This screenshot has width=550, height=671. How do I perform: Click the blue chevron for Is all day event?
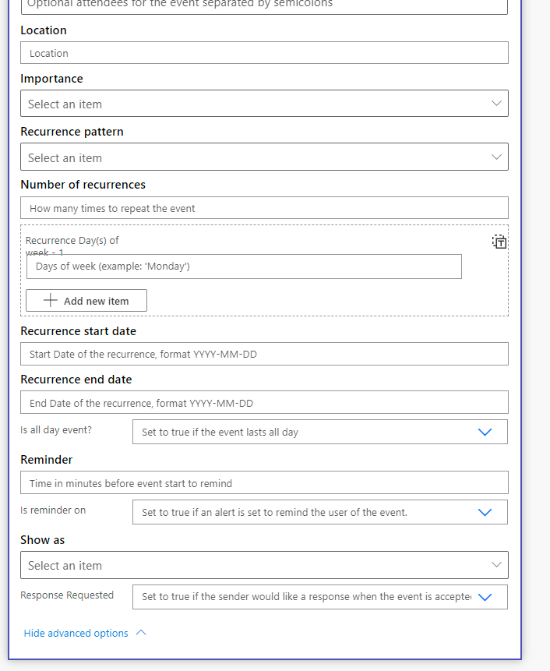coord(485,432)
